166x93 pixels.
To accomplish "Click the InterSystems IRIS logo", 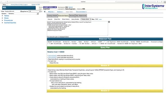I will [153, 6].
